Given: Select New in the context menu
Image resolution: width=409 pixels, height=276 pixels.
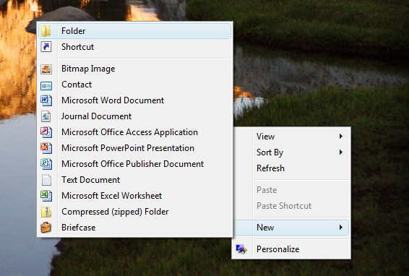Looking at the screenshot, I should coord(291,228).
